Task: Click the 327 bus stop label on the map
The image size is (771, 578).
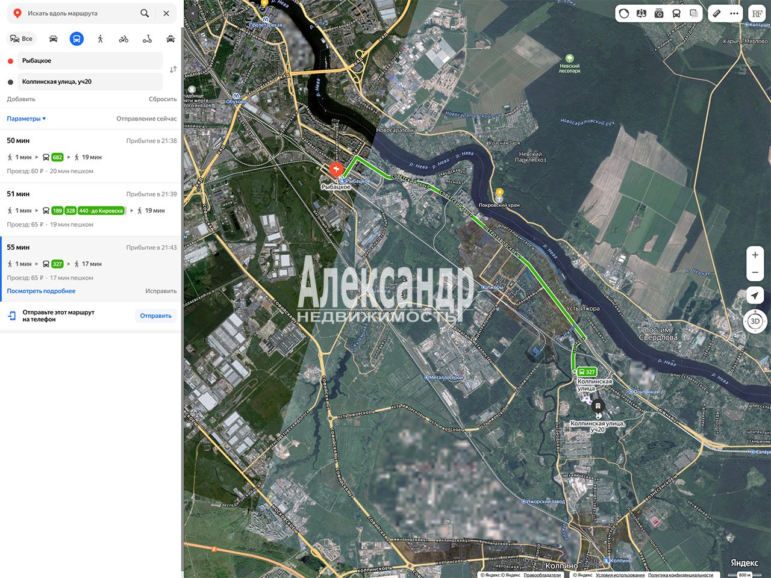Action: pyautogui.click(x=587, y=372)
